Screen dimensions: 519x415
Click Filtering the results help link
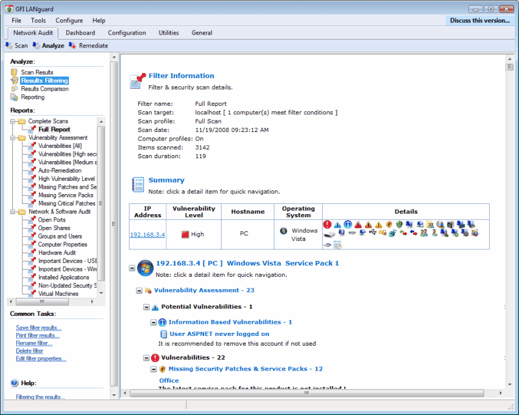point(40,397)
